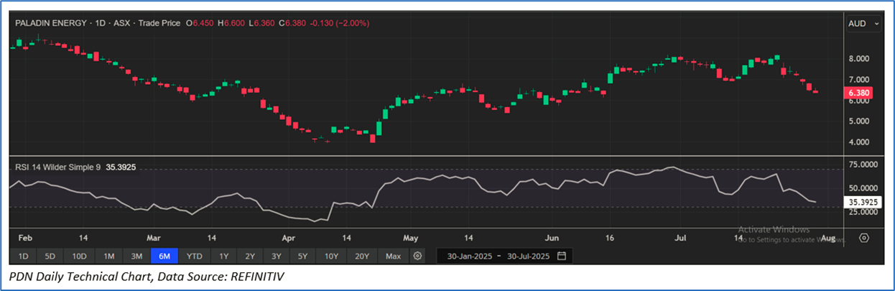Switch chart to 3M range

pyautogui.click(x=136, y=256)
